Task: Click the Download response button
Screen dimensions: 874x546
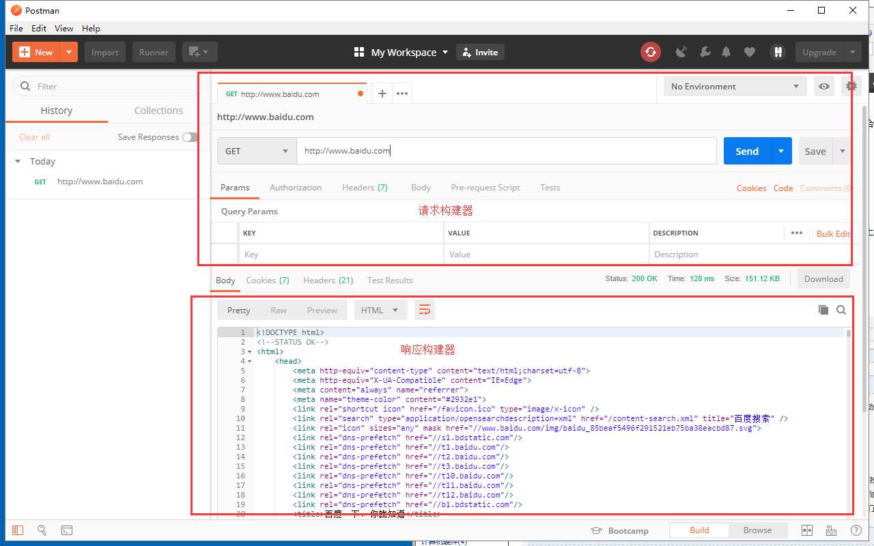Action: [x=823, y=278]
